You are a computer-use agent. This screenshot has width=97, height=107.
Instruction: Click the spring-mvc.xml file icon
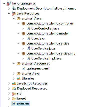23,68
